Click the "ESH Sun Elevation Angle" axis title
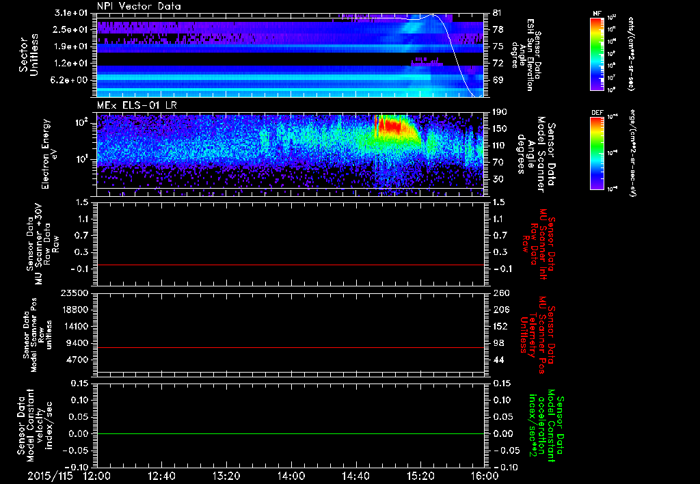Image resolution: width=700 pixels, height=484 pixels. click(526, 55)
